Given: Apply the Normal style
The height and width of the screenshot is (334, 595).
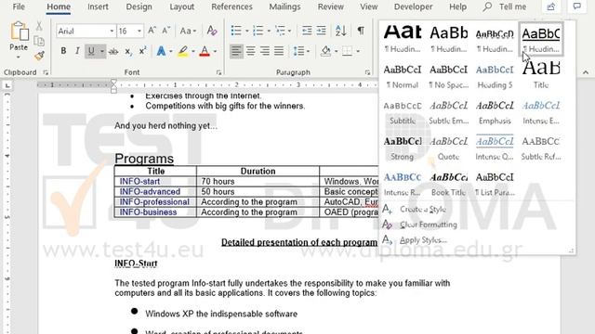Looking at the screenshot, I should (x=403, y=76).
